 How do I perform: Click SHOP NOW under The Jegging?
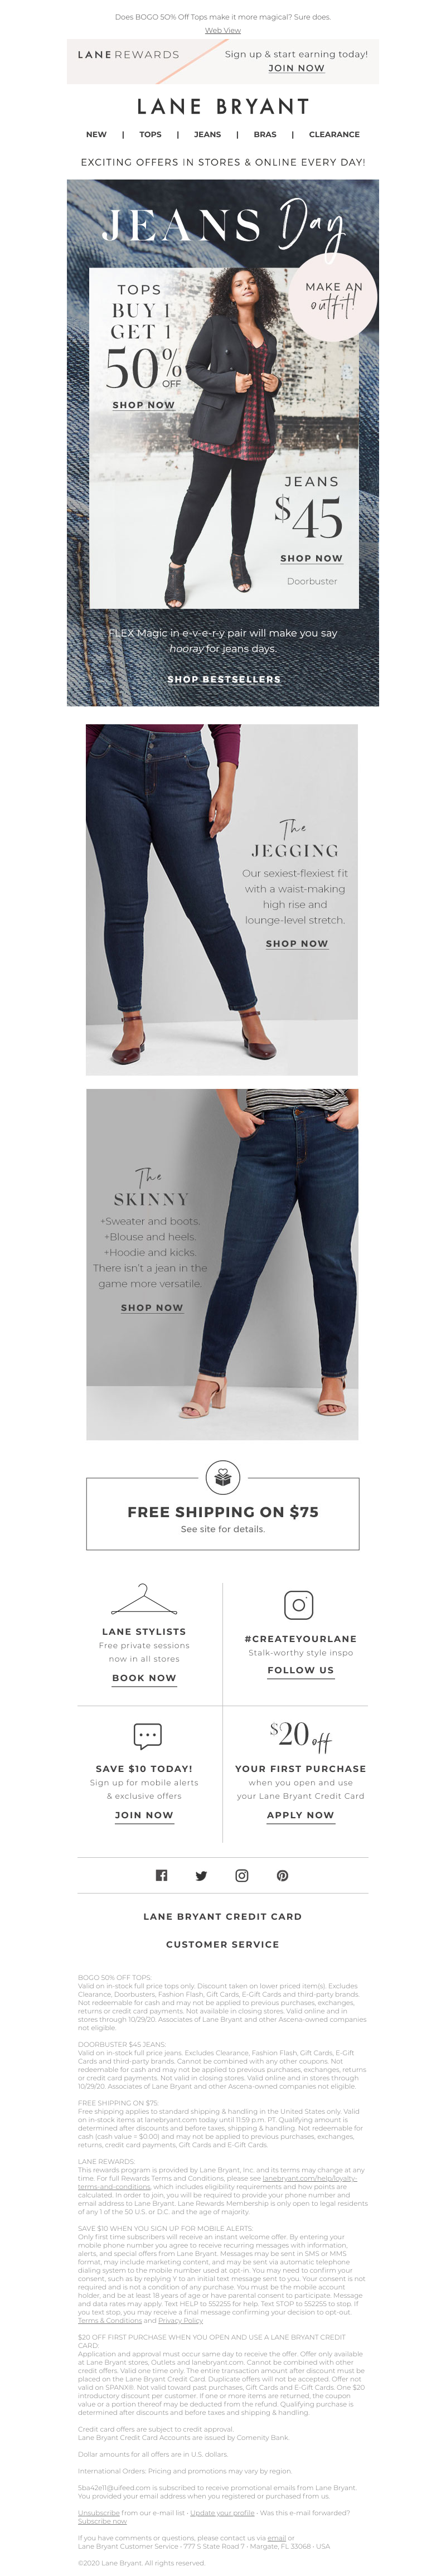coord(297,943)
